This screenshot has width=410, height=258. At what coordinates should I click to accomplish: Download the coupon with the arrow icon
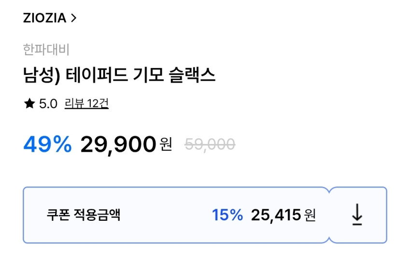tap(357, 215)
